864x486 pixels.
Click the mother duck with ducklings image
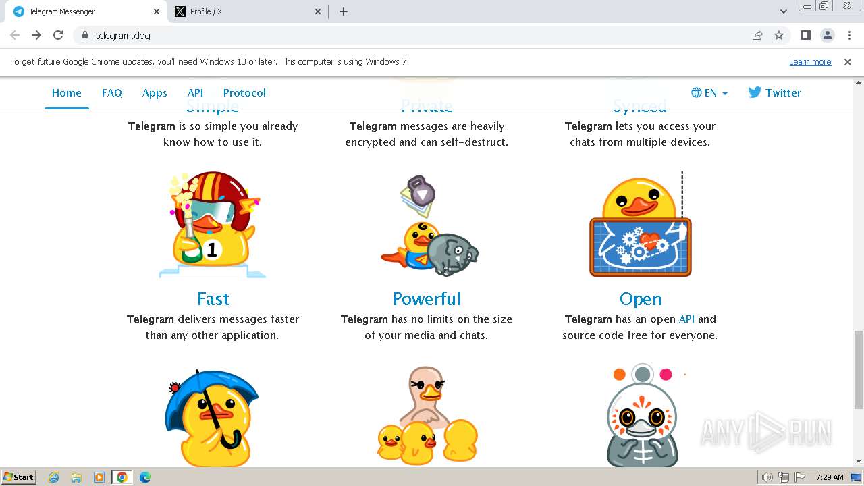click(x=427, y=416)
